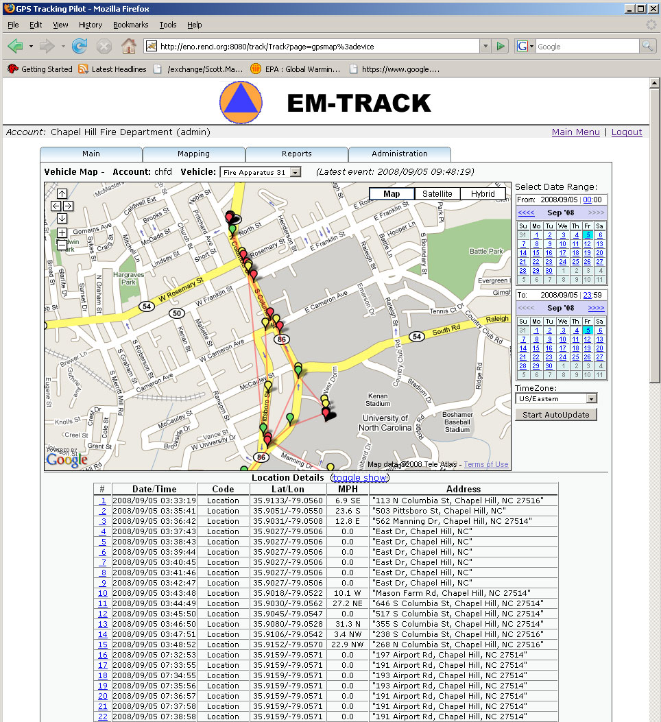Expand the TimeZone US/Eastern dropdown
This screenshot has width=661, height=722.
[556, 399]
